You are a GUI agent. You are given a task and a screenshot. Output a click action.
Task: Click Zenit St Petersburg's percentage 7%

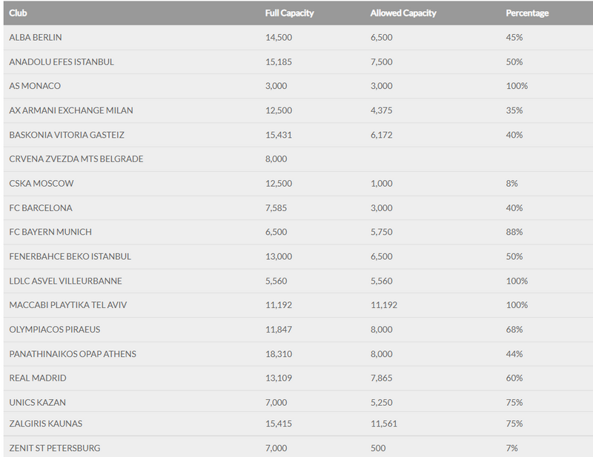512,448
